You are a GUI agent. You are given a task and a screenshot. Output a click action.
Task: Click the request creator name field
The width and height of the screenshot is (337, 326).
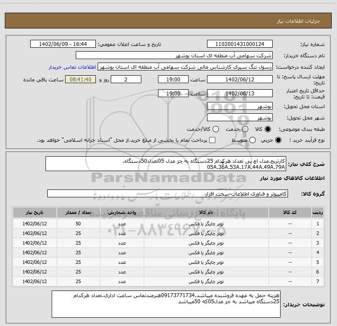(x=185, y=67)
